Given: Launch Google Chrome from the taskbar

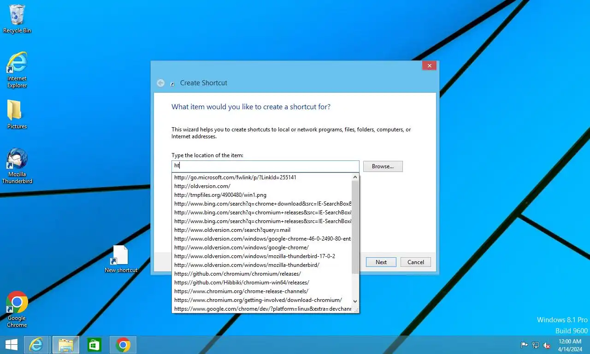Looking at the screenshot, I should (123, 345).
